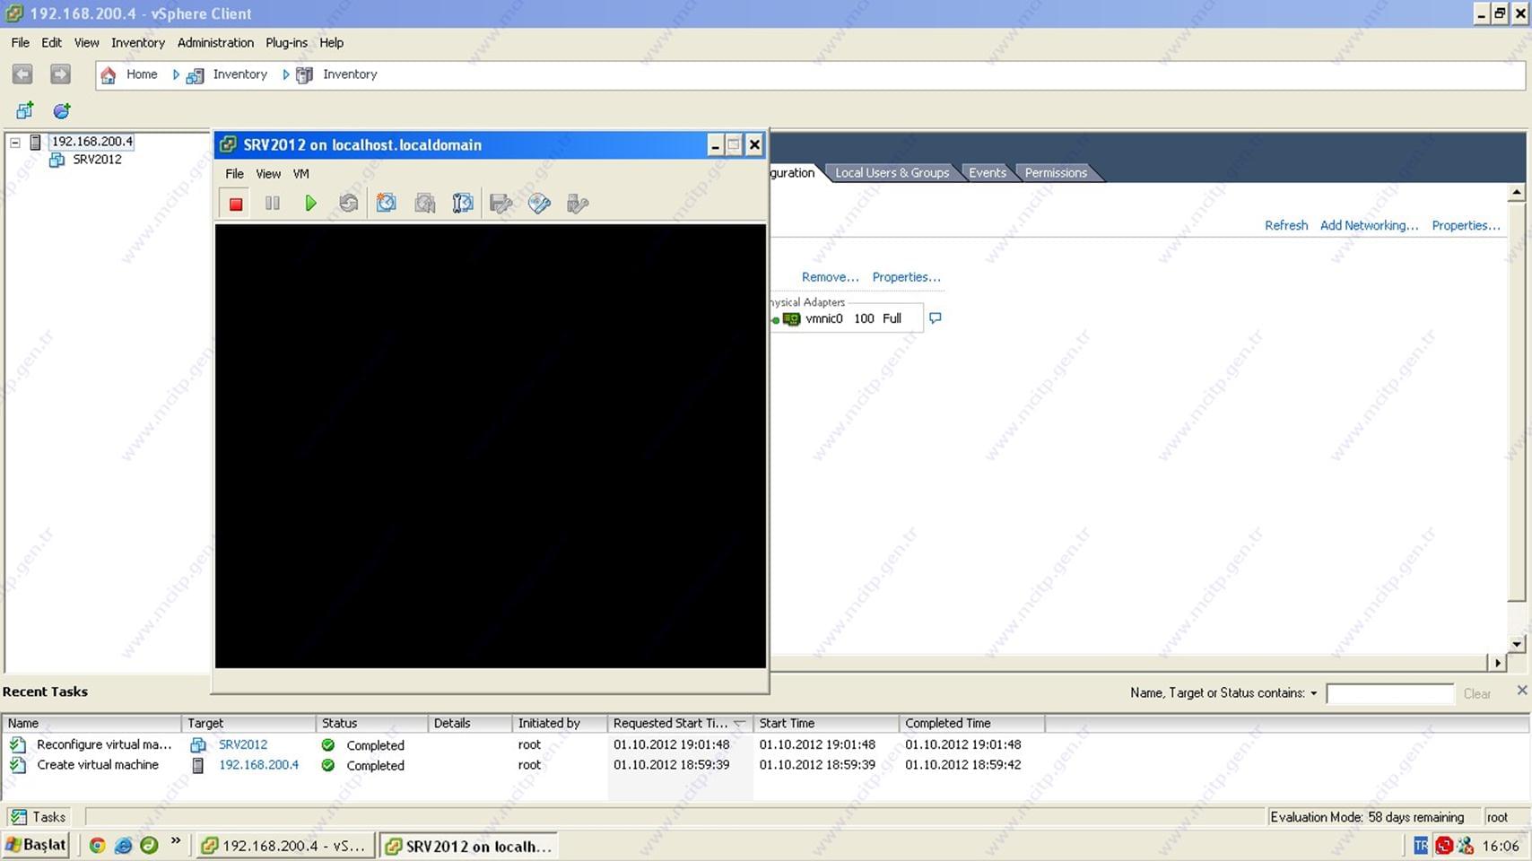Viewport: 1532px width, 861px height.
Task: Open the Administration menu
Action: (x=215, y=42)
